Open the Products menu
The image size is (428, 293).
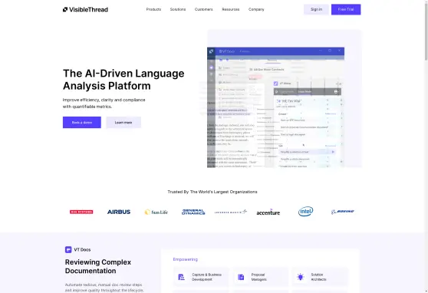(x=153, y=9)
